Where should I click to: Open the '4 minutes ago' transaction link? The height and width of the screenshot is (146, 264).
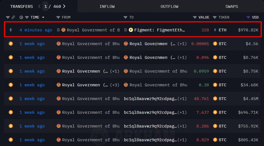point(36,30)
